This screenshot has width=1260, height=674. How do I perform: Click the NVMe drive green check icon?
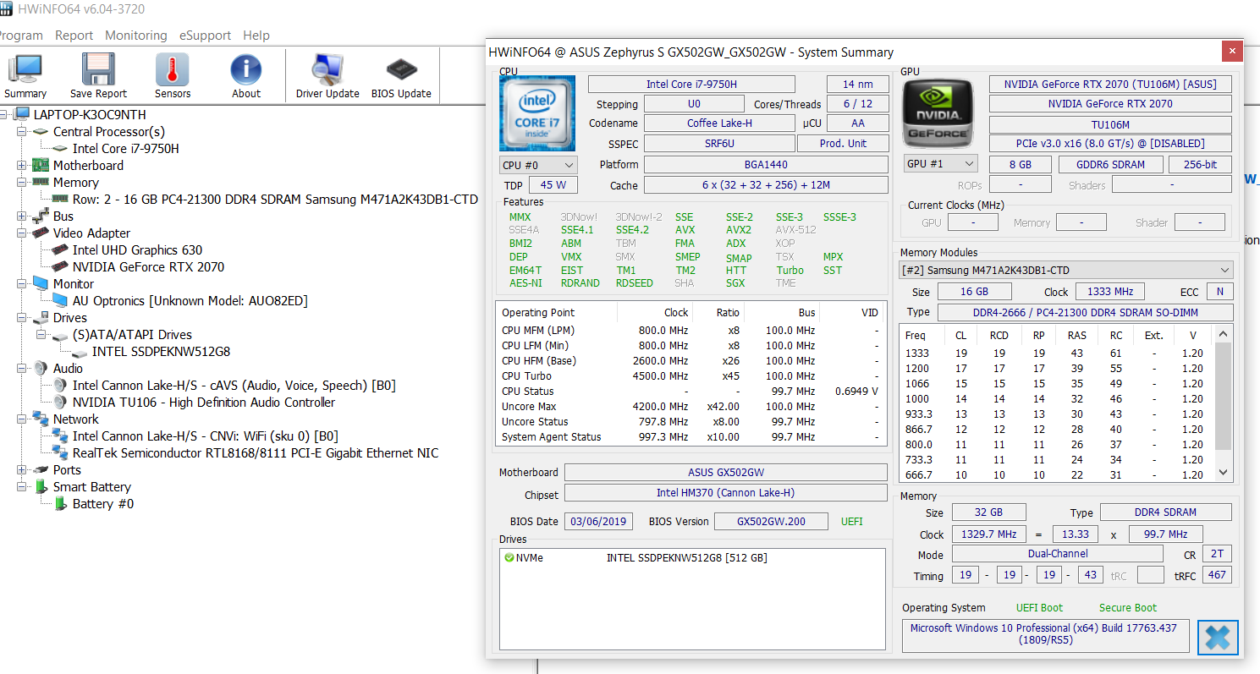point(509,558)
